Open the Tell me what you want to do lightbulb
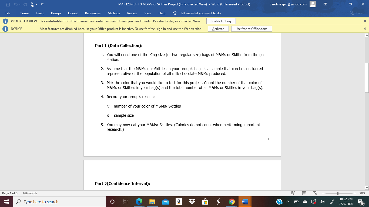 pyautogui.click(x=175, y=13)
